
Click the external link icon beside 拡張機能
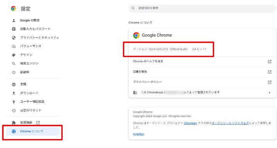click(x=38, y=123)
